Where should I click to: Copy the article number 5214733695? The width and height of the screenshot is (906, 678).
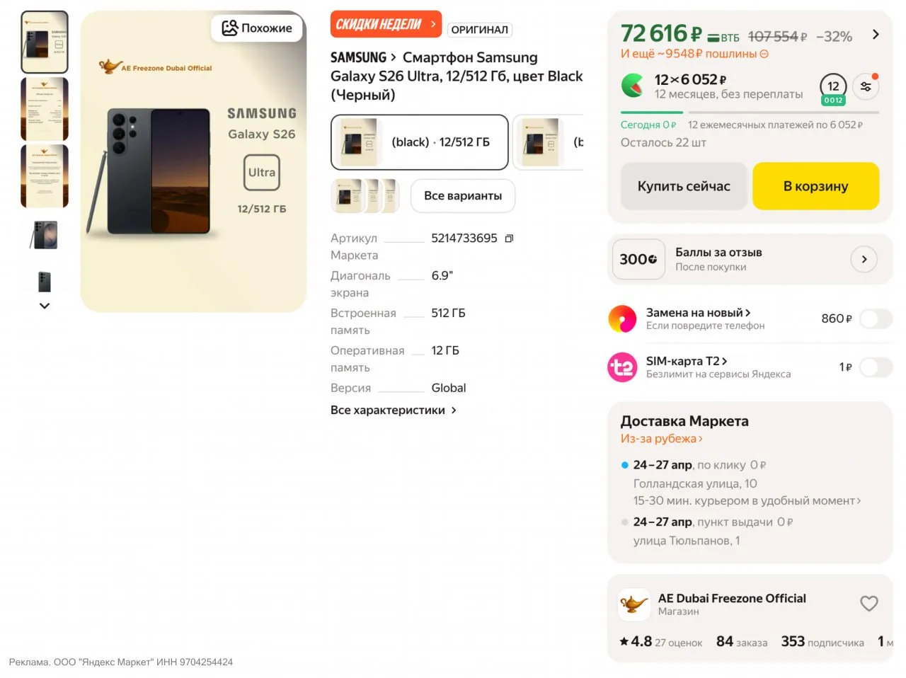click(509, 239)
